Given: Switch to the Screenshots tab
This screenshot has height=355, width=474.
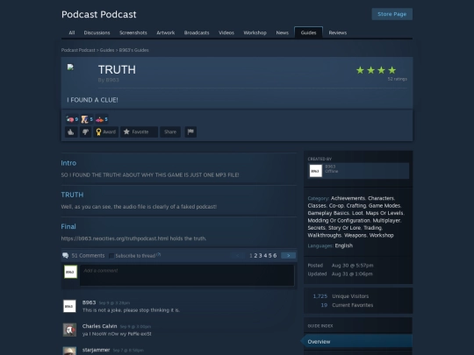Looking at the screenshot, I should click(x=133, y=32).
